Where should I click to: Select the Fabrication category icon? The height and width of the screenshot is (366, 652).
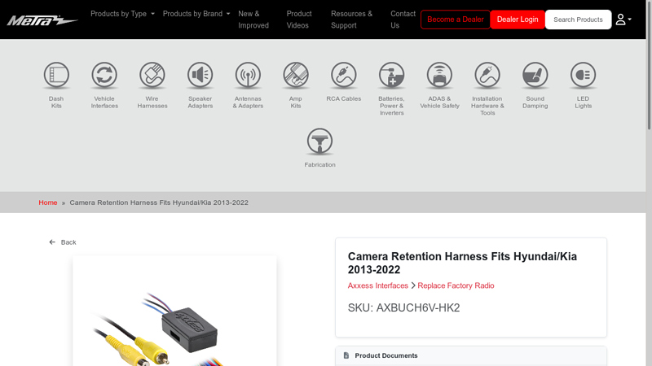[319, 141]
